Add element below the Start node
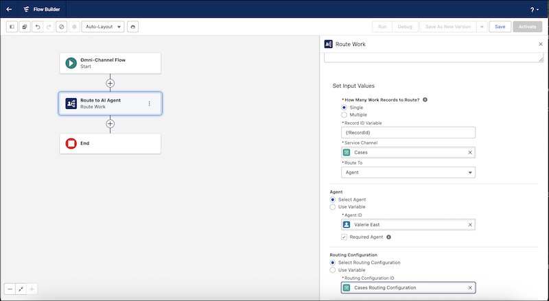 click(x=110, y=83)
